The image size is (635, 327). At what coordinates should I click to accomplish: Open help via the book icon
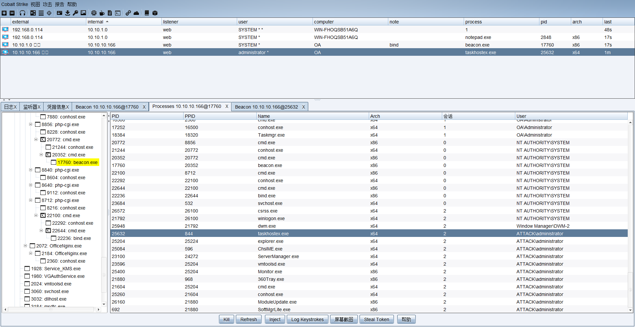point(147,13)
